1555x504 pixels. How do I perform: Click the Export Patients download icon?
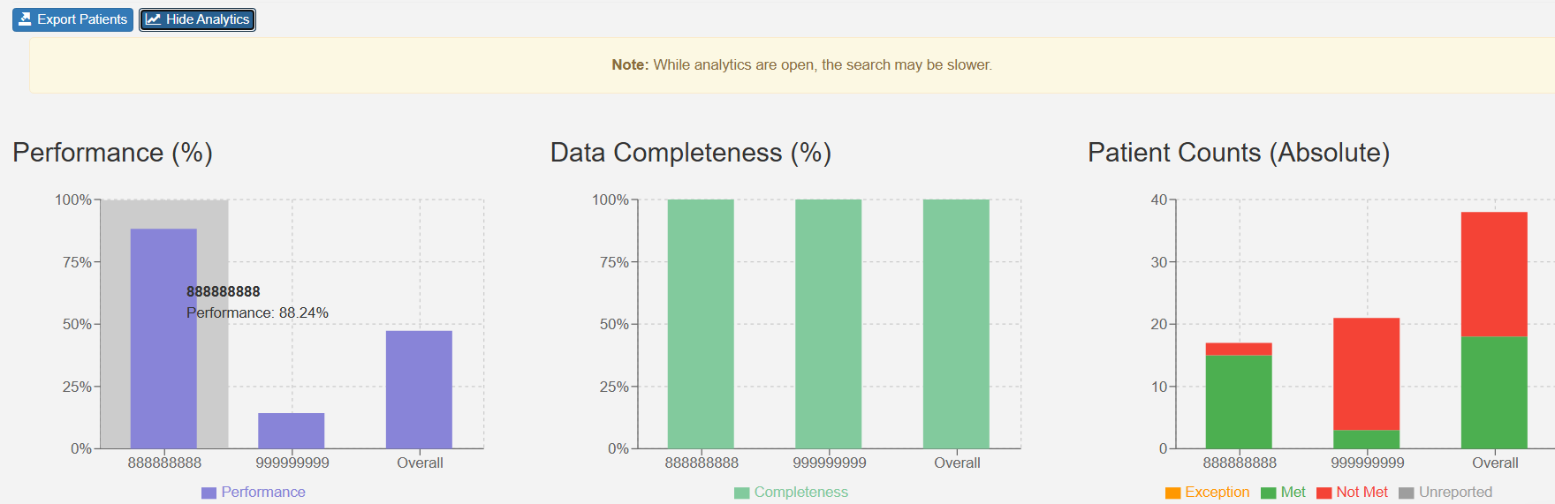[x=25, y=19]
